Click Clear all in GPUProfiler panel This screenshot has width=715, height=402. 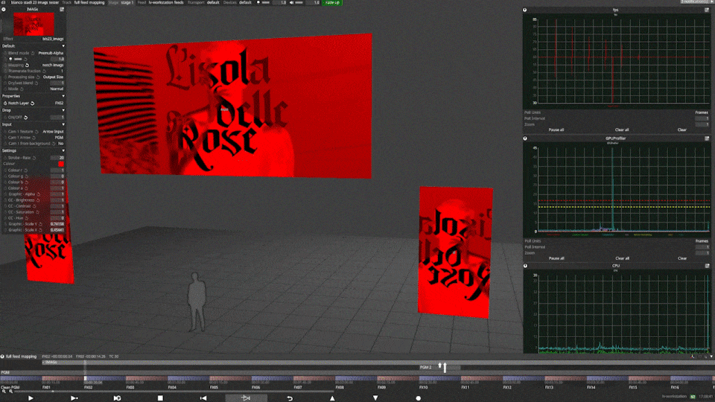click(x=623, y=258)
